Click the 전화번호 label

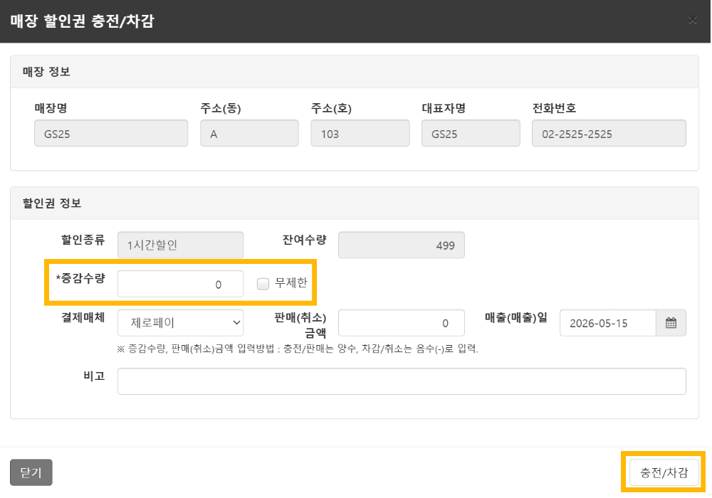pyautogui.click(x=554, y=108)
